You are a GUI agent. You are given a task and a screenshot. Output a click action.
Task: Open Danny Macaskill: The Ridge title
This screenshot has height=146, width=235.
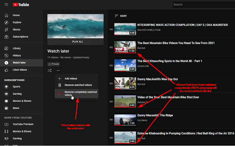coord(155,115)
